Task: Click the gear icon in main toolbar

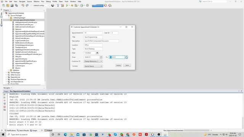Action: (x=87, y=5)
